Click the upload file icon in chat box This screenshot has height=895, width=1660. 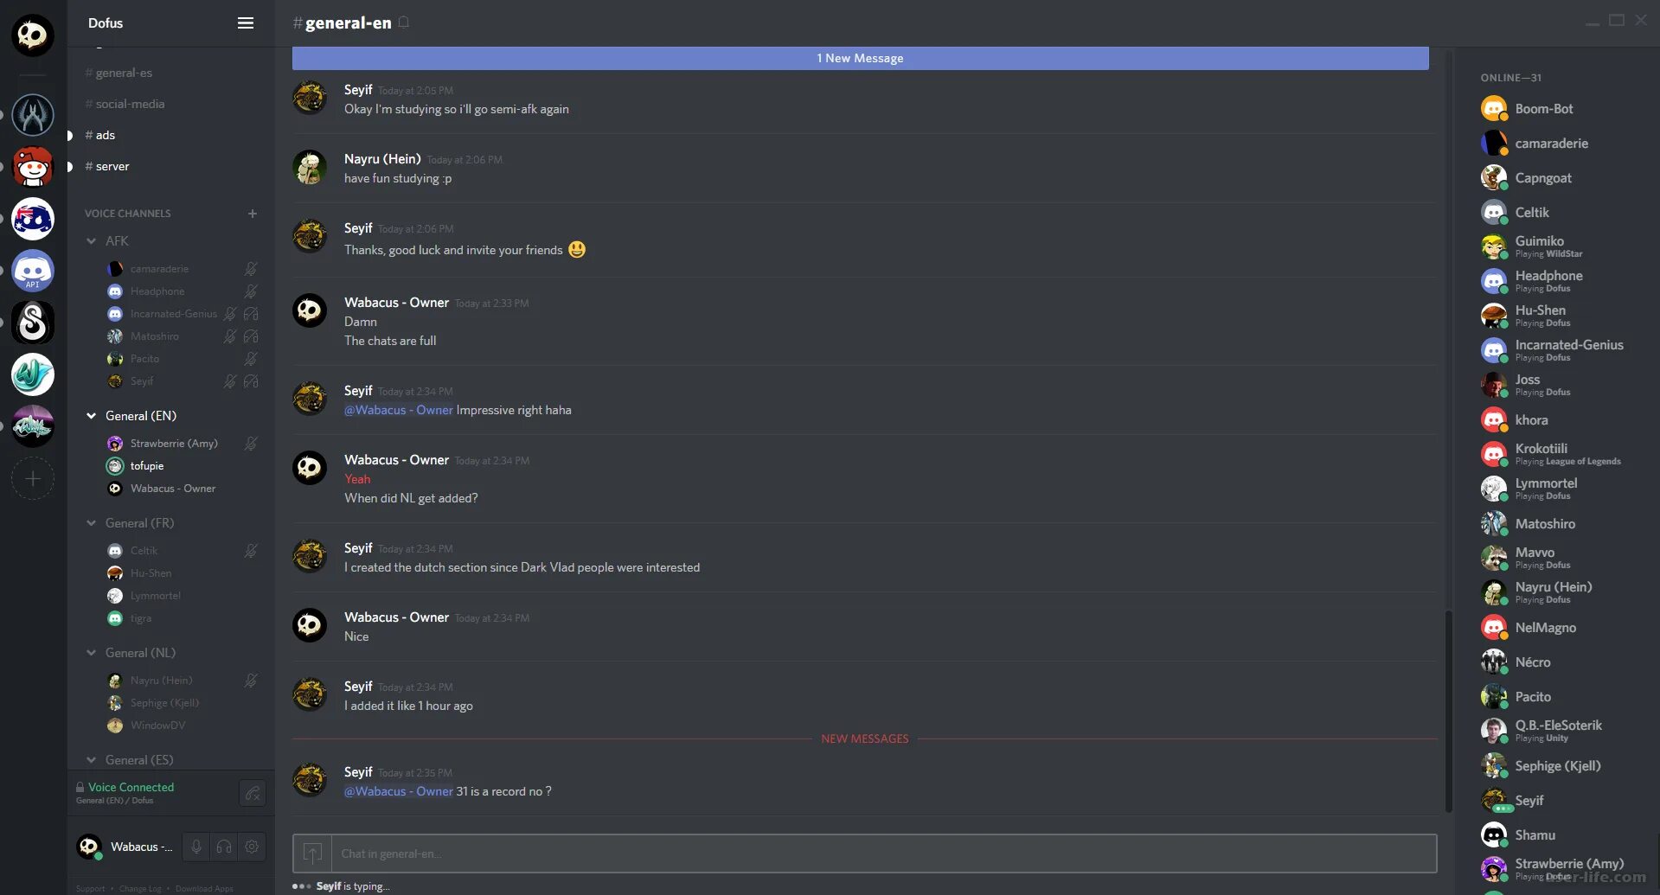[x=312, y=853]
